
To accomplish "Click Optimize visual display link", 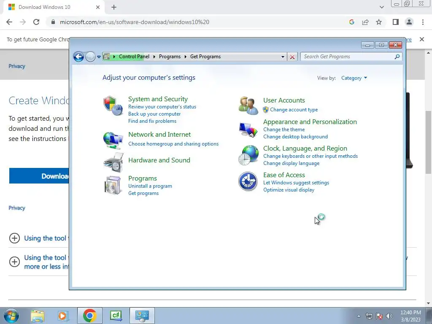I will pos(289,190).
